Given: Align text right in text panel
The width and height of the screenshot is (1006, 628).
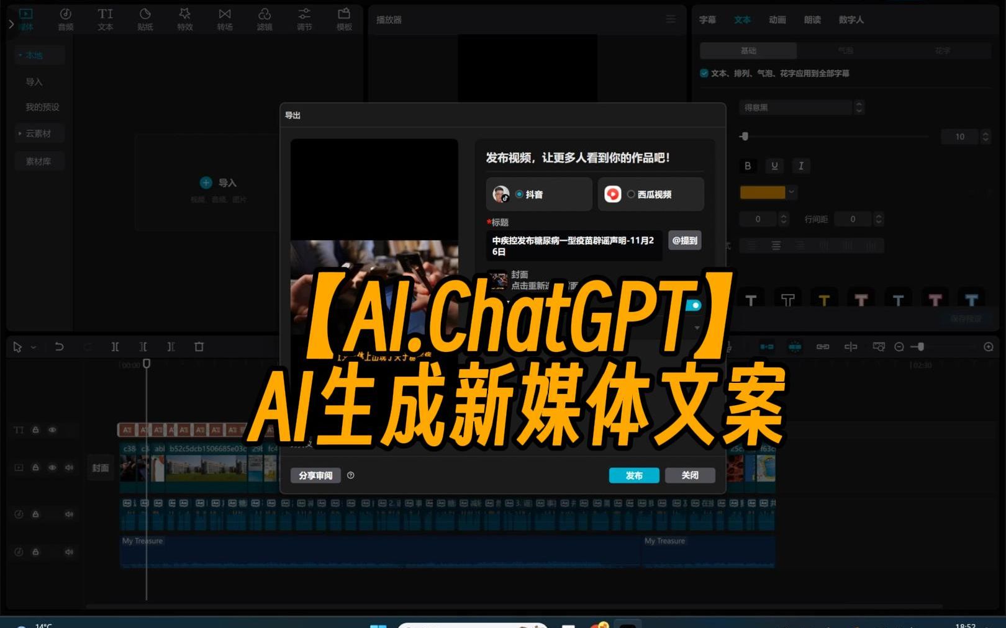Looking at the screenshot, I should (x=800, y=246).
